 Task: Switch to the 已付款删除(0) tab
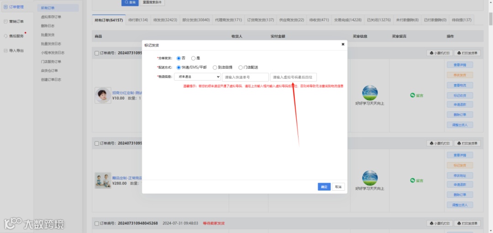[435, 20]
